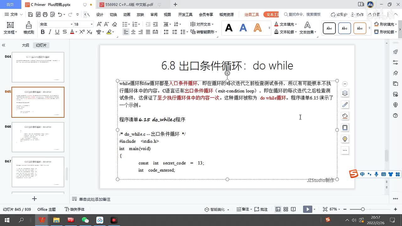This screenshot has width=402, height=226.
Task: Open the 动画 animation ribbon tab
Action: pyautogui.click(x=127, y=14)
